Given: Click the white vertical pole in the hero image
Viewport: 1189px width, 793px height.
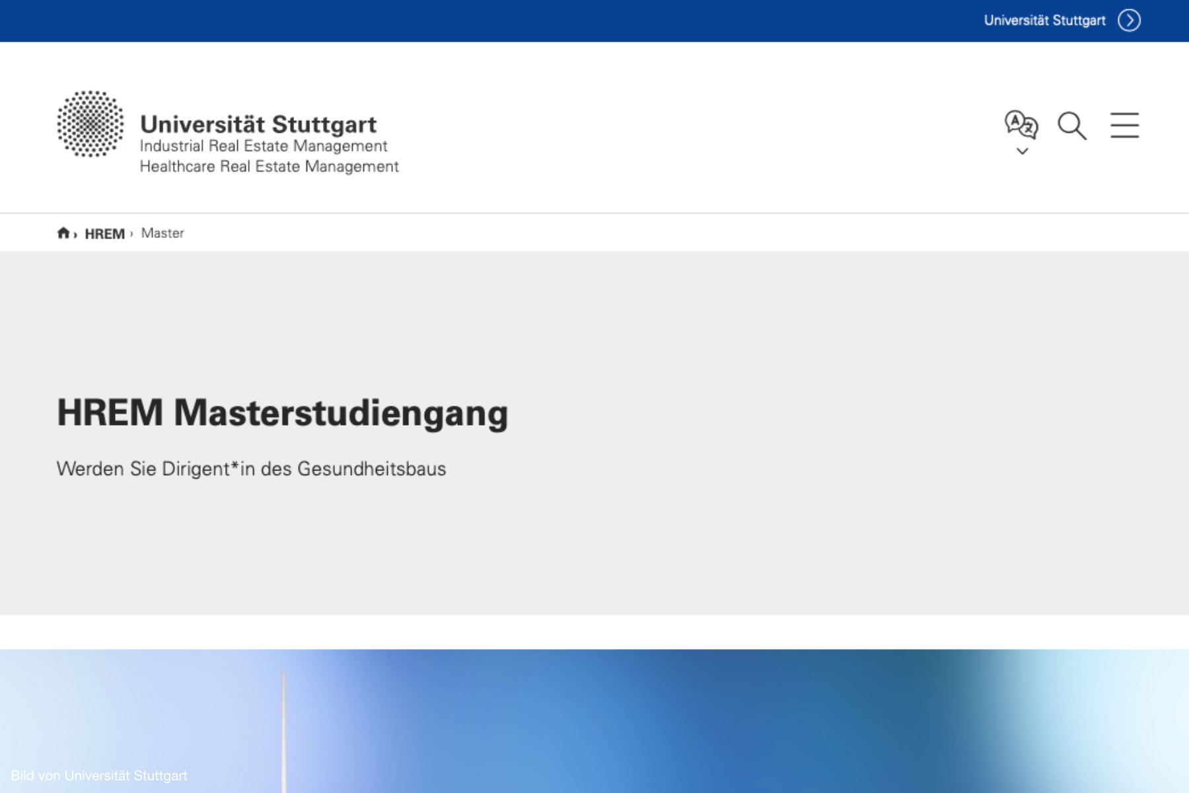Looking at the screenshot, I should point(284,727).
